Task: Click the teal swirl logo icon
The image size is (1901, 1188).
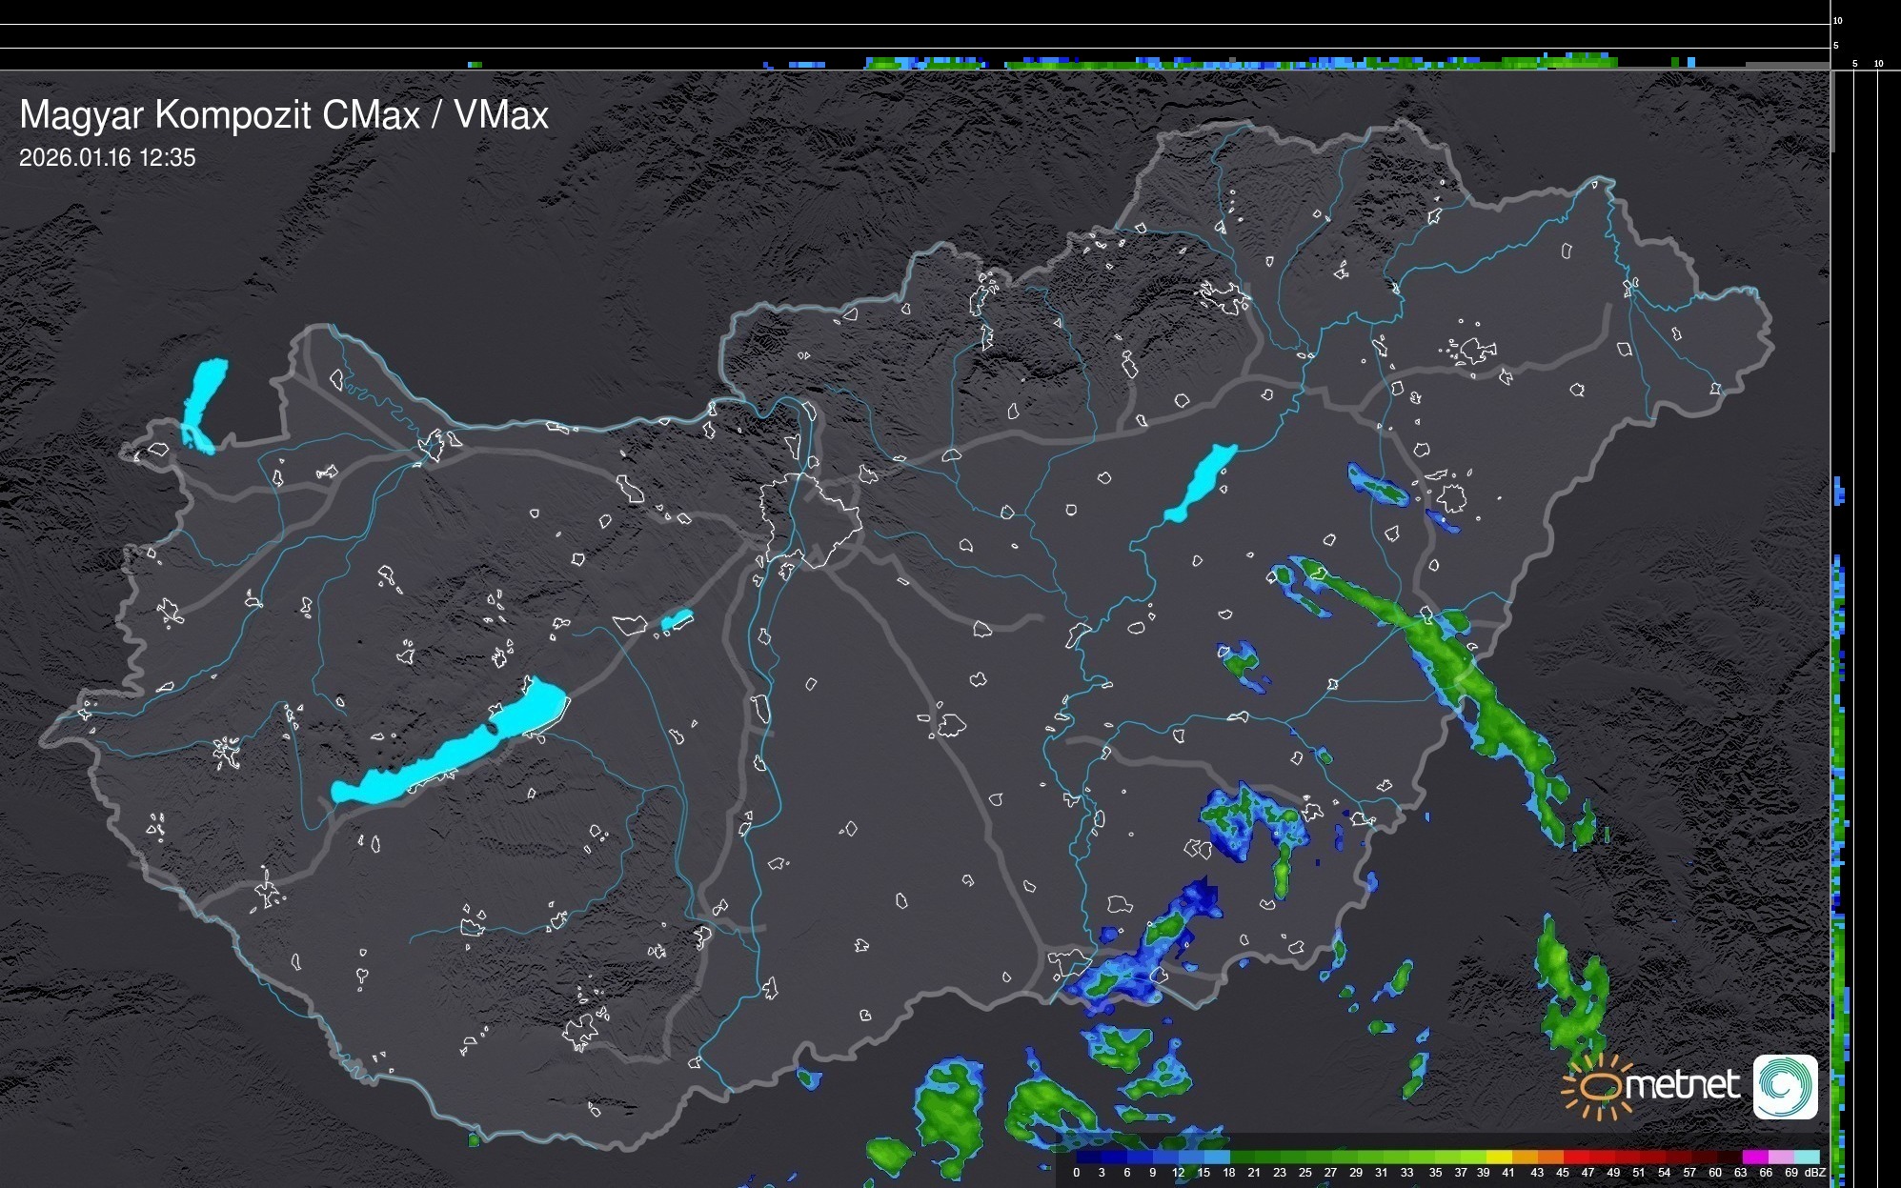Action: [x=1785, y=1086]
